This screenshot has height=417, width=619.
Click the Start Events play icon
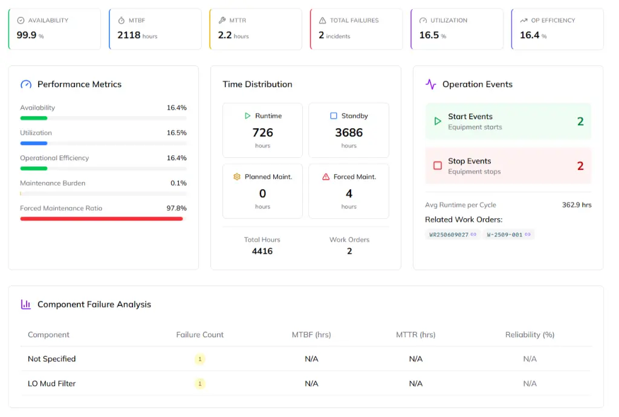(x=438, y=121)
